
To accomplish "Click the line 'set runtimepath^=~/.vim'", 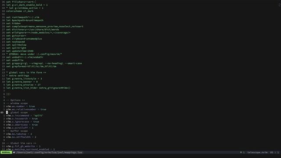I will click(22, 17).
